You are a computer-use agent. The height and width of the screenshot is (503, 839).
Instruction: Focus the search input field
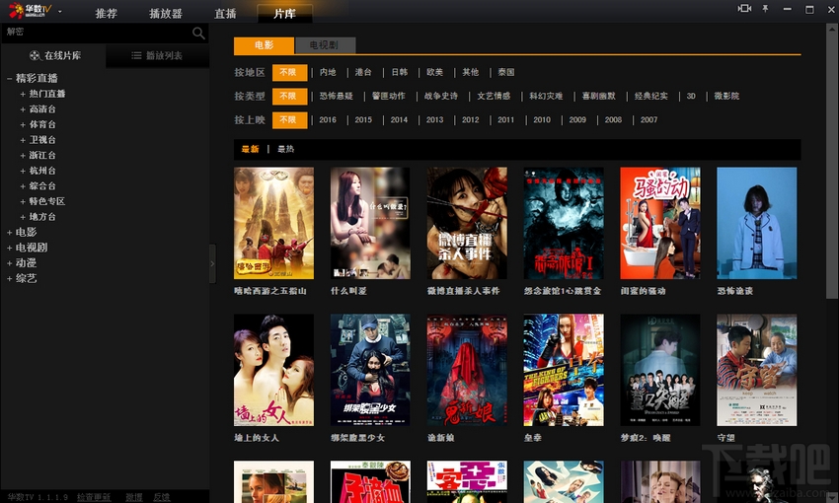97,33
